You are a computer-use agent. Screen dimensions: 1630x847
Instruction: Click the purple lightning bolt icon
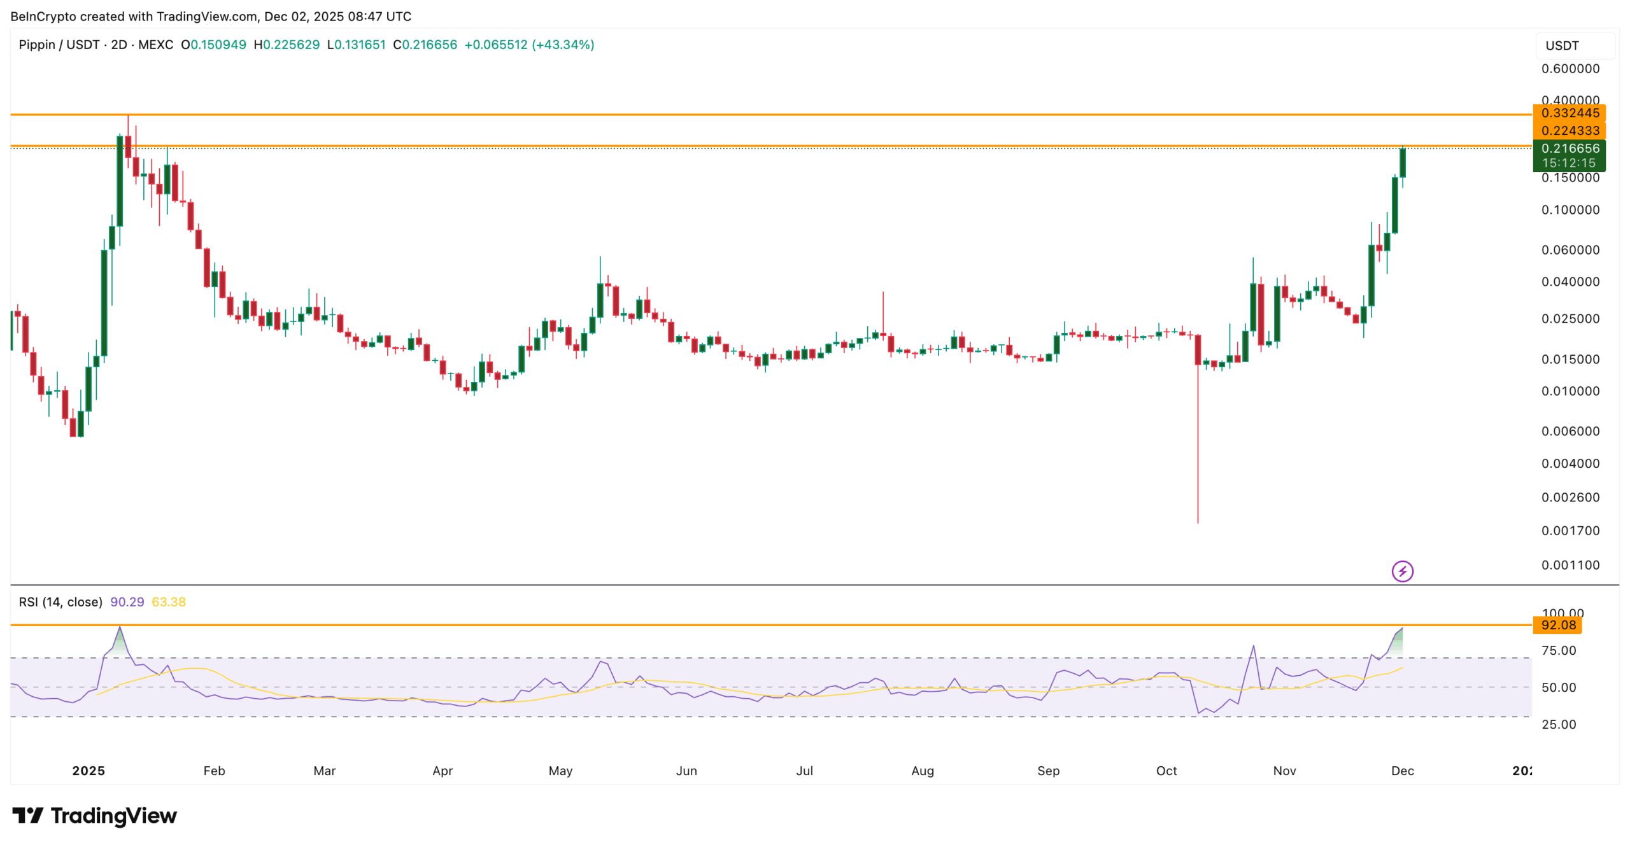(1402, 571)
